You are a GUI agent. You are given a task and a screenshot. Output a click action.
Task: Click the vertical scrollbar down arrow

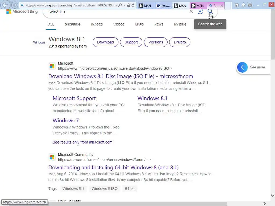pyautogui.click(x=273, y=196)
